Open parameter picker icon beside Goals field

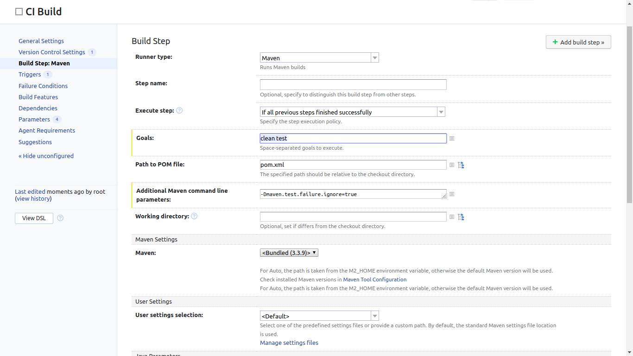click(x=452, y=139)
